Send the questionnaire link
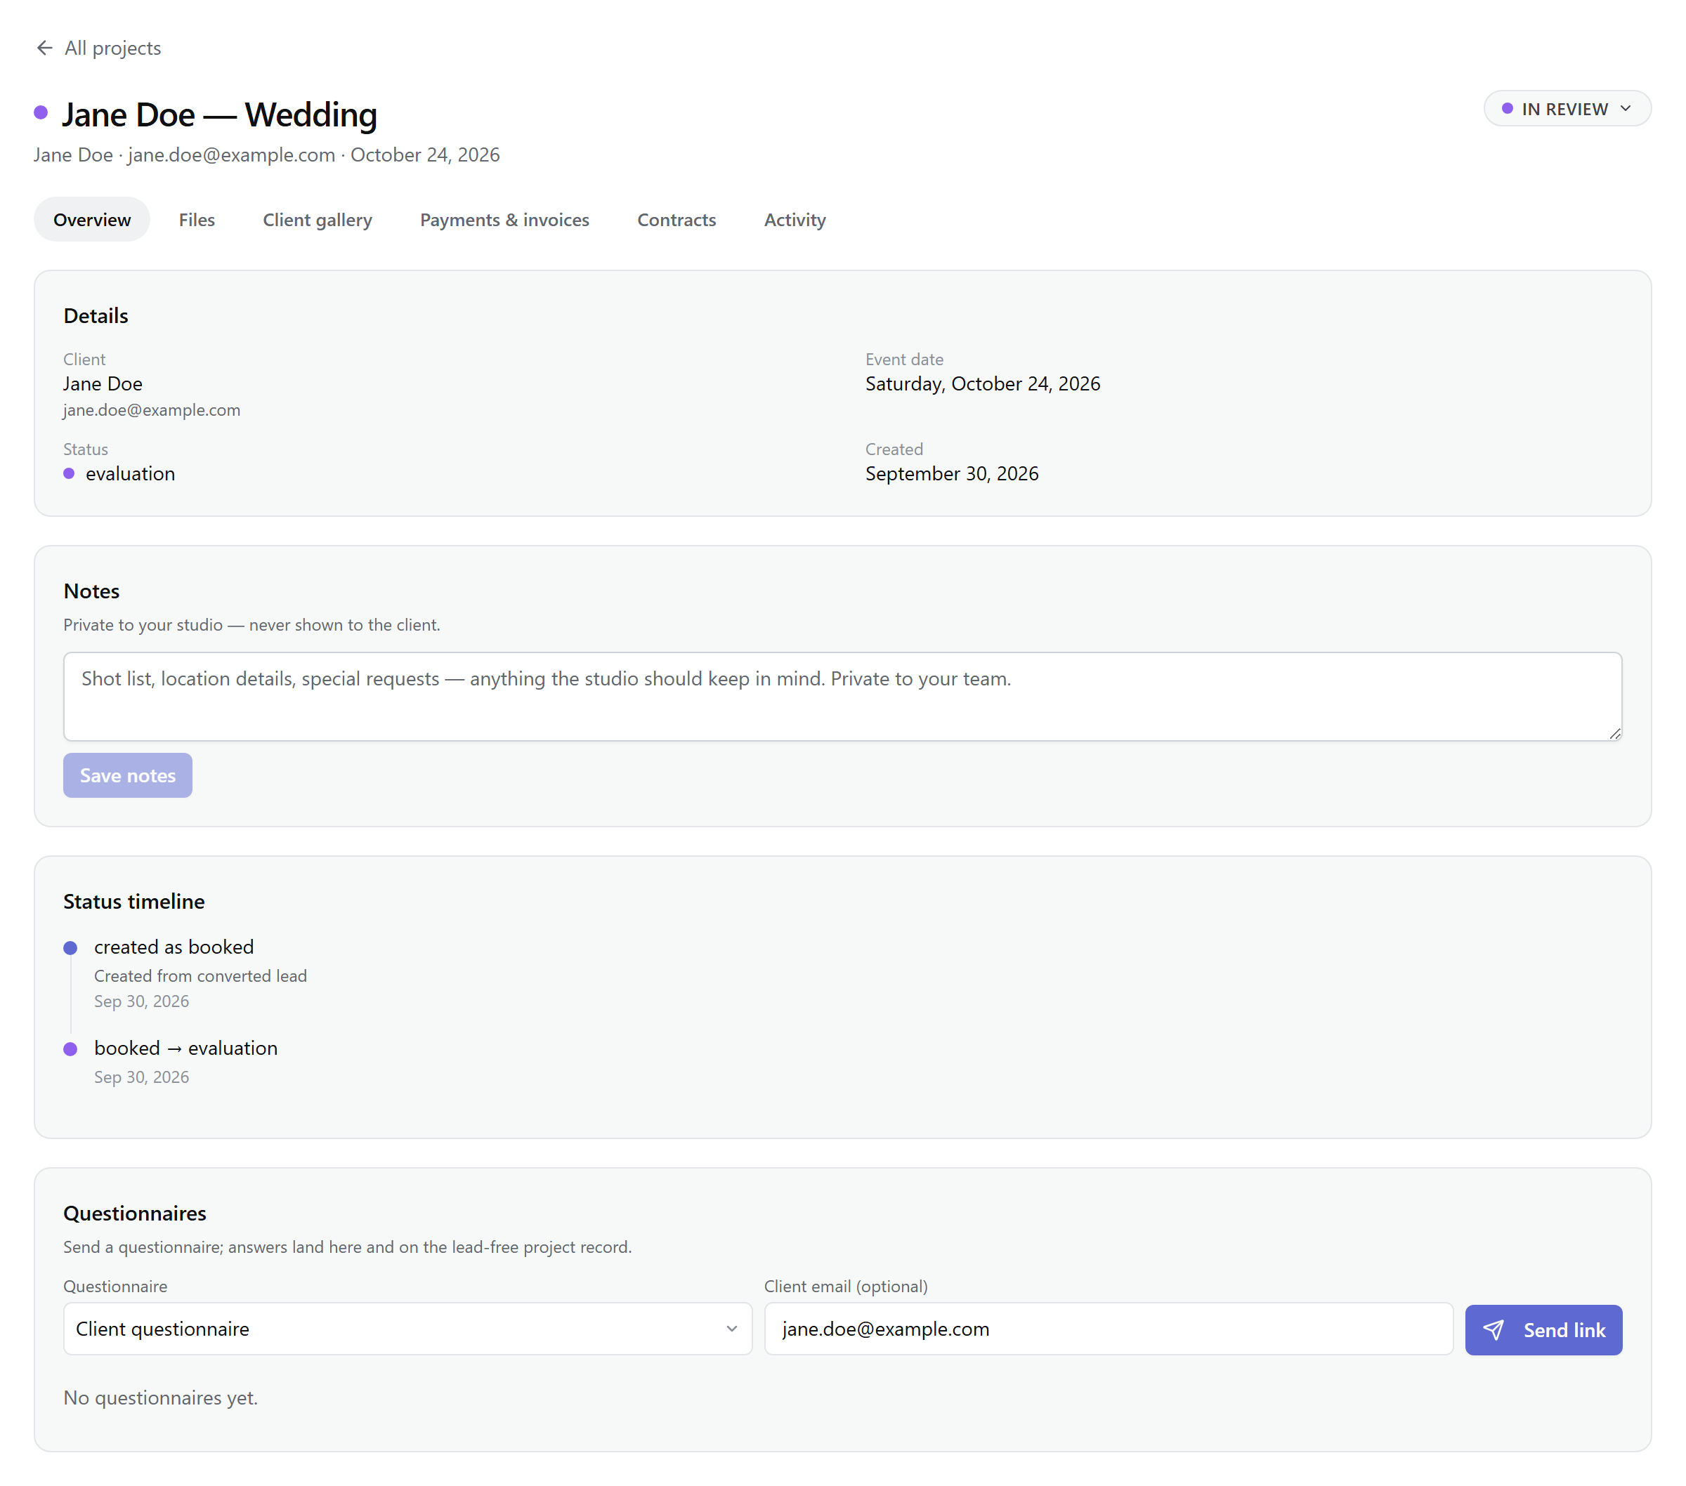Image resolution: width=1686 pixels, height=1486 pixels. (x=1543, y=1330)
